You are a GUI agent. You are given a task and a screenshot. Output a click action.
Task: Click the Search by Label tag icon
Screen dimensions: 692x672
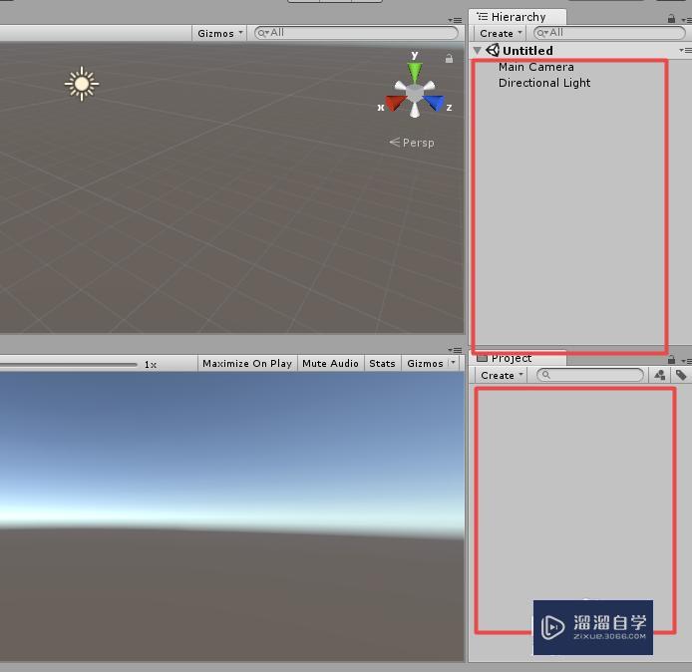[681, 375]
